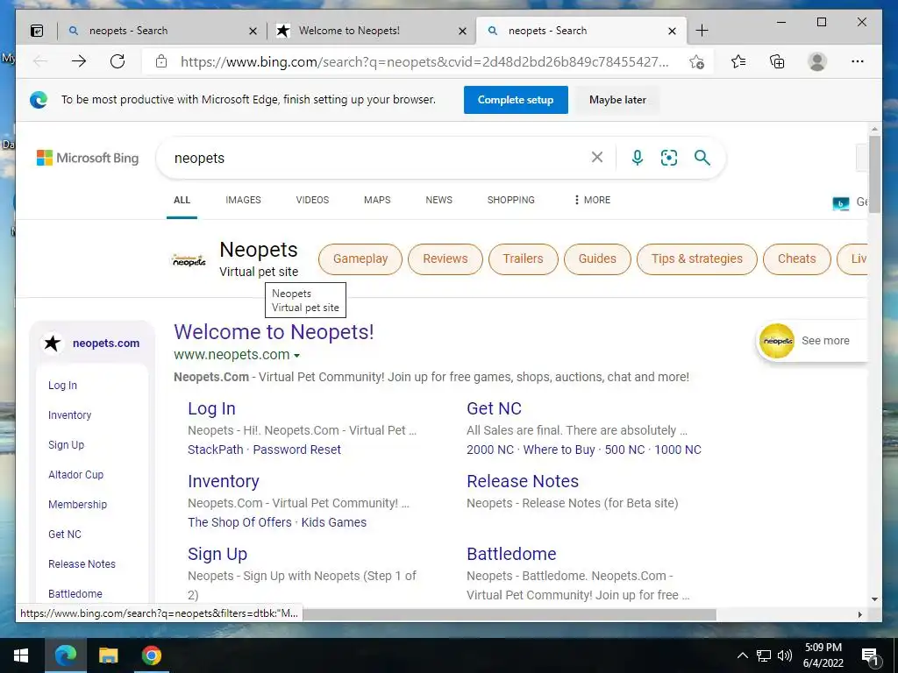Open the Log In sitelink heading
Screen dimensions: 898x673
tap(212, 408)
